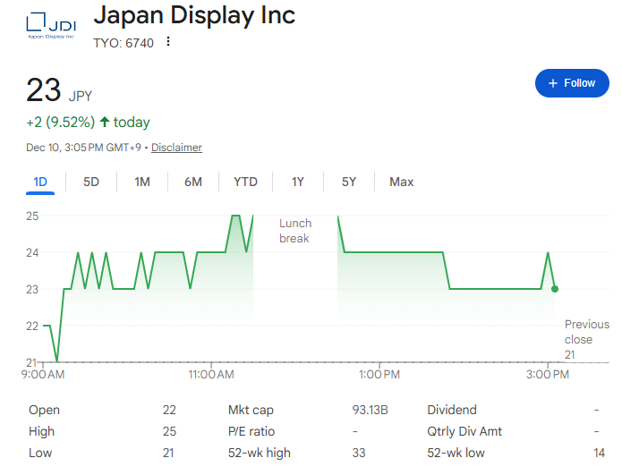The height and width of the screenshot is (475, 622).
Task: Open the three-dot more options menu
Action: pos(168,42)
